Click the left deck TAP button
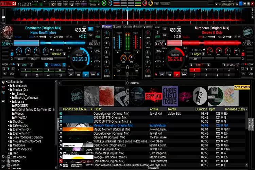255x170 pixels. [90, 35]
